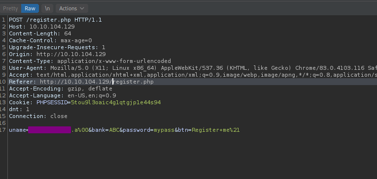Click the btn parameter Register+me%21 value
Viewport: 377px width, 179px height.
216,130
